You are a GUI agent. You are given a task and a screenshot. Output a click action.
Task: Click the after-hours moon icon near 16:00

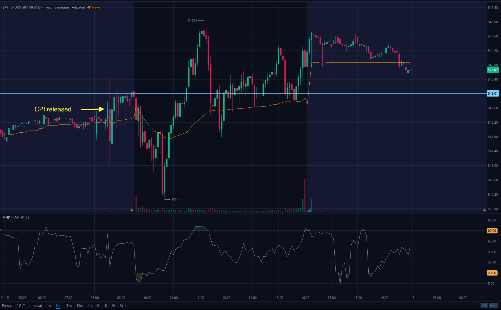click(309, 210)
